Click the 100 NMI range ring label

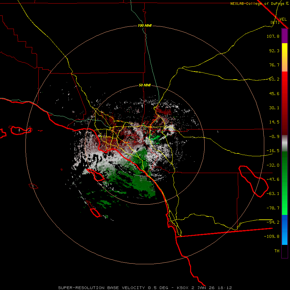point(145,25)
